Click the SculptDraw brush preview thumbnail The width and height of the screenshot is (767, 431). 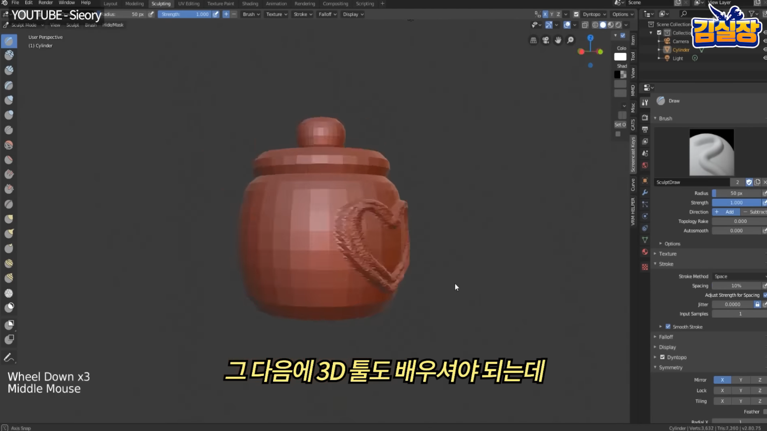(711, 152)
